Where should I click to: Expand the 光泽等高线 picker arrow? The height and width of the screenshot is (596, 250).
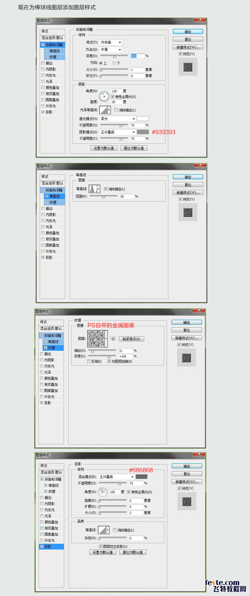click(109, 110)
